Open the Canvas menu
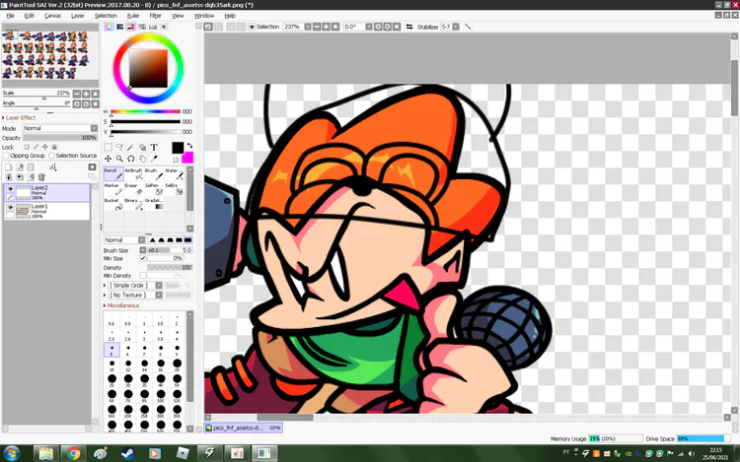740x462 pixels. tap(52, 16)
